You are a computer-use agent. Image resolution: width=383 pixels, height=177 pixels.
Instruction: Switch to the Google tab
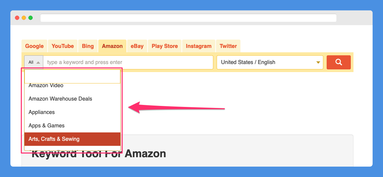(x=35, y=46)
